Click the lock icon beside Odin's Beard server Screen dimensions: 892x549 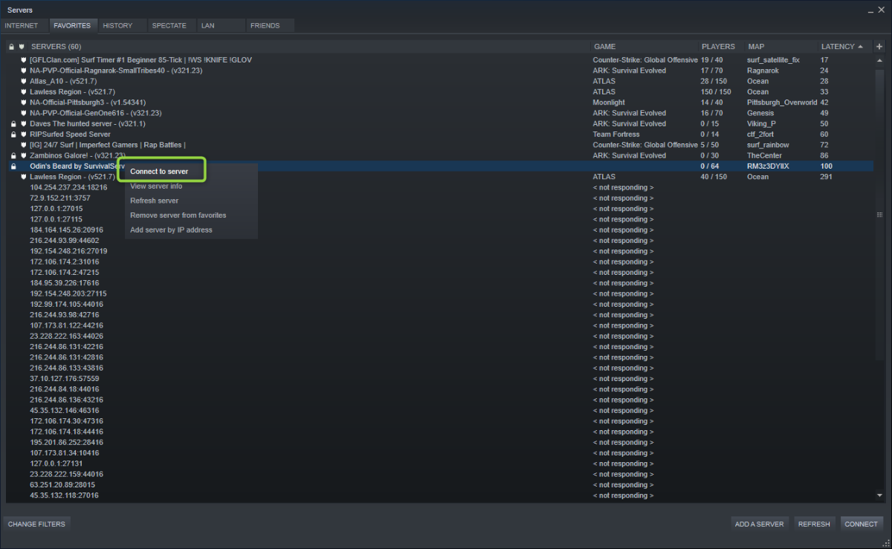13,166
